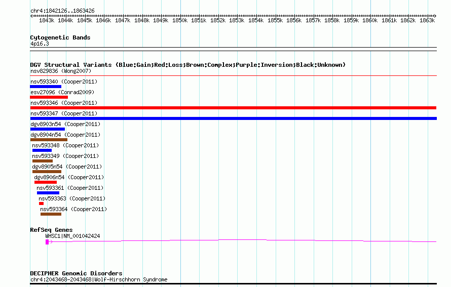The width and height of the screenshot is (451, 287).
Task: Click the RefSeq Genes track title
Action: pos(51,230)
